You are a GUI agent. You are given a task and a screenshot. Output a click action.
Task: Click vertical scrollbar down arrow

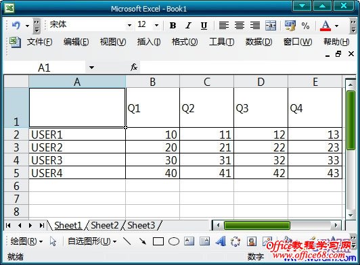(351, 215)
